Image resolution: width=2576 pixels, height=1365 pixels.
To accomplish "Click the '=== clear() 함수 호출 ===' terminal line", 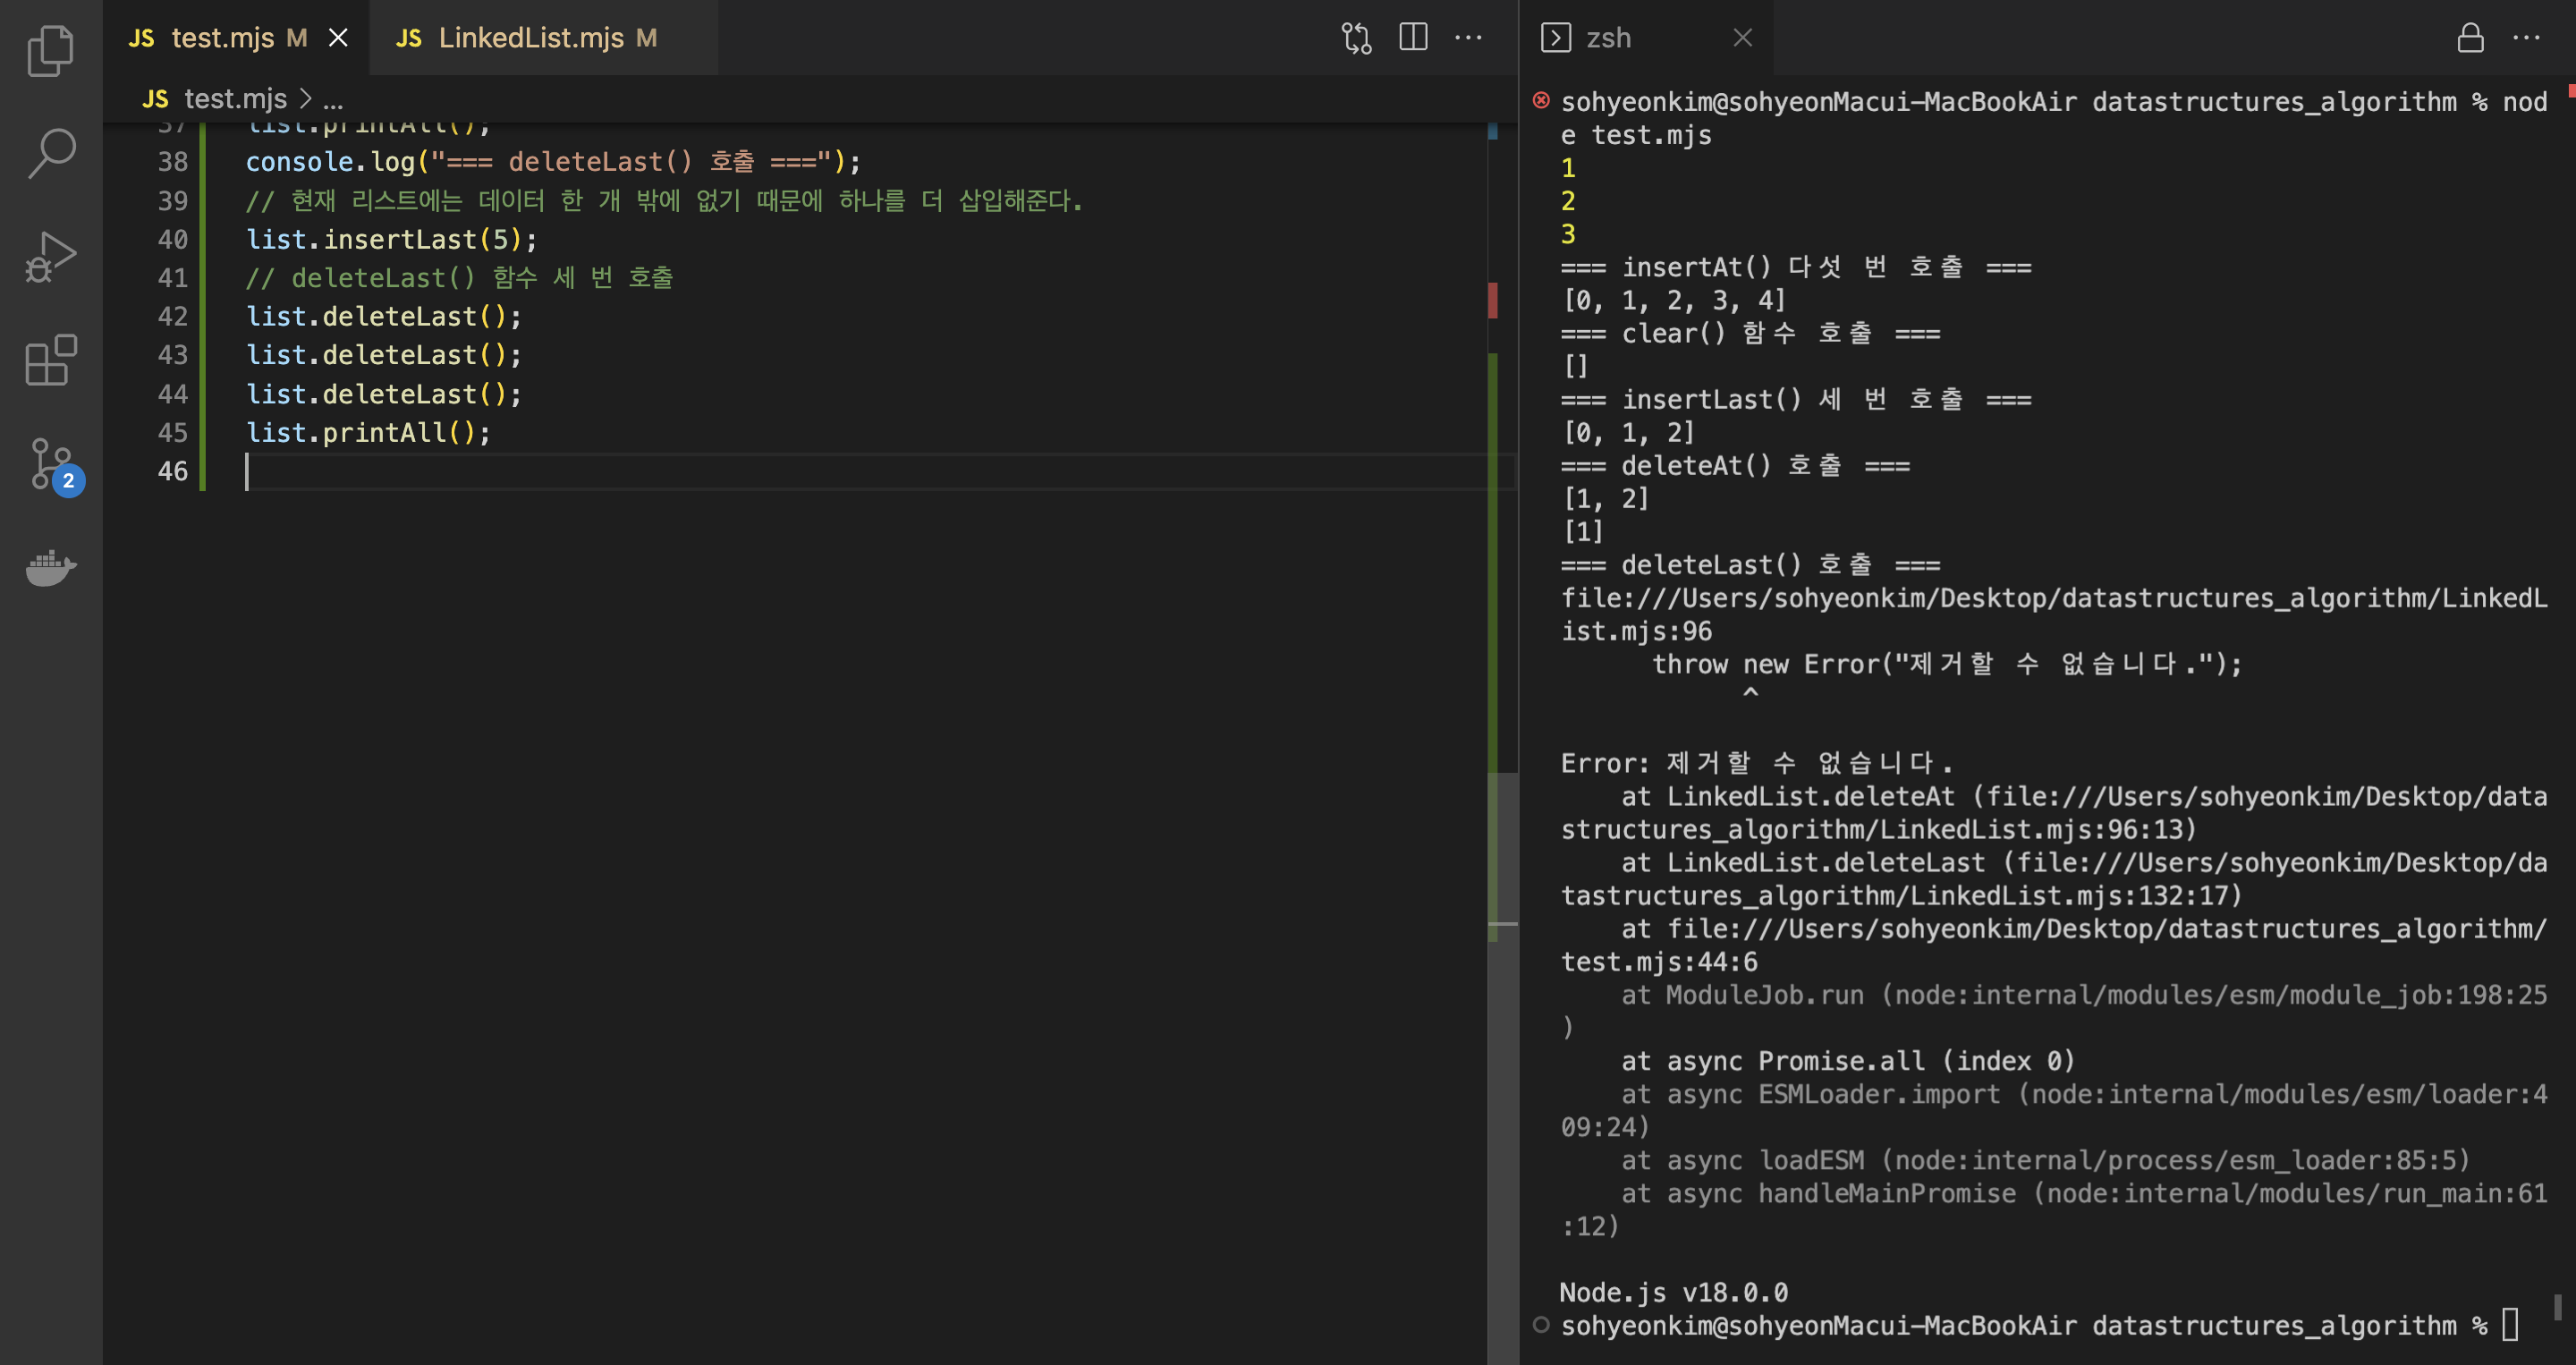I will tap(1751, 333).
